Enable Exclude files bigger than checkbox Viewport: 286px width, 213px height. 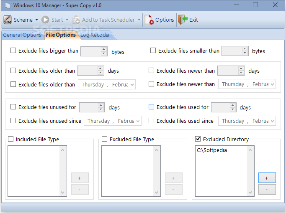coord(13,51)
